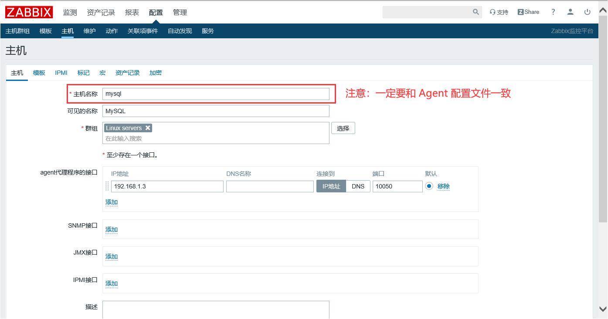
Task: Click the search magnifier icon
Action: pos(476,12)
